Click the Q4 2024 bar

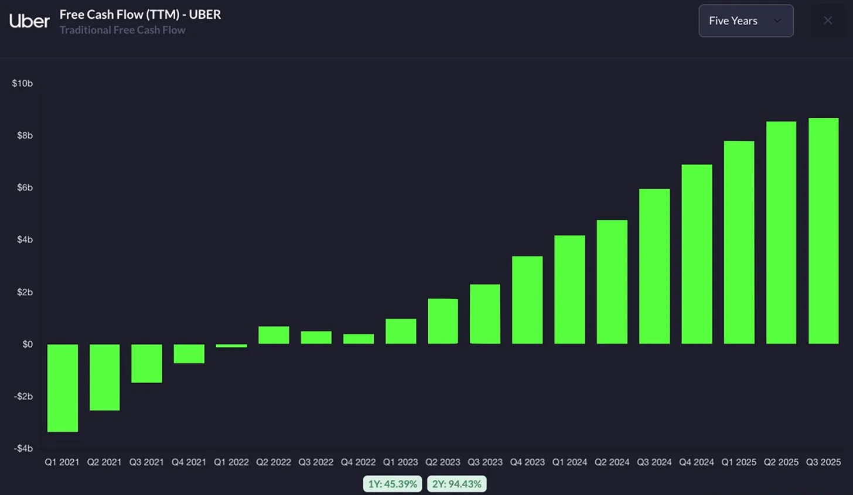[x=697, y=254]
